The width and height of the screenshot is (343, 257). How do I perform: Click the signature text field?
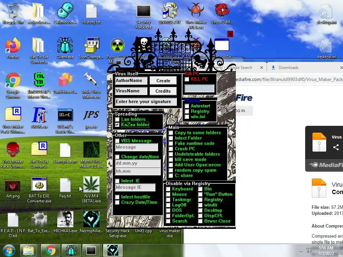click(146, 102)
